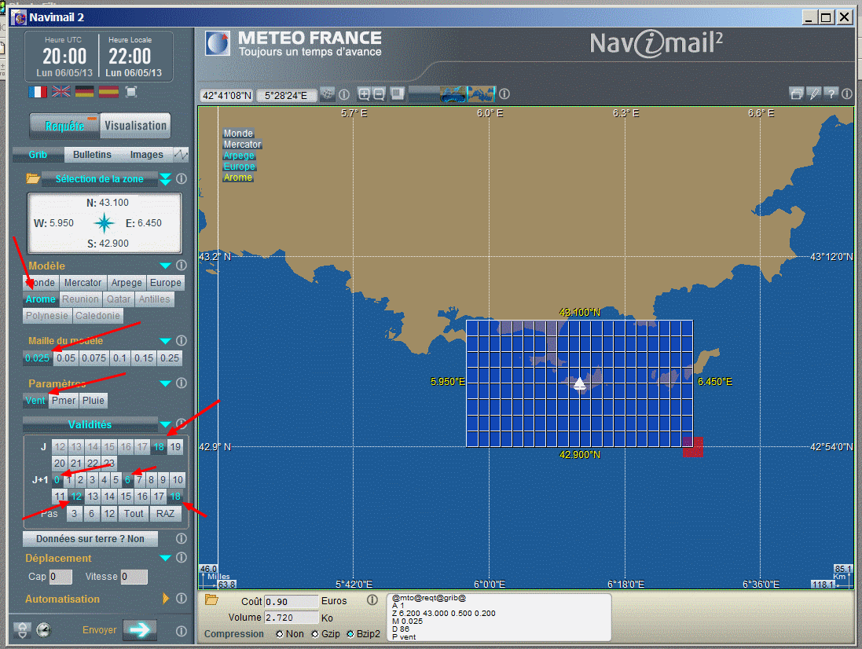Click the Vitesse input field
The height and width of the screenshot is (649, 862).
tap(134, 577)
